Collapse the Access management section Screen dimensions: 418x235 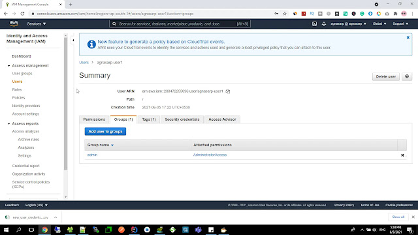[x=8, y=65]
